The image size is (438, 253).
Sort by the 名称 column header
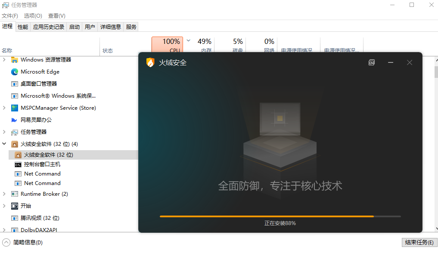[50, 46]
